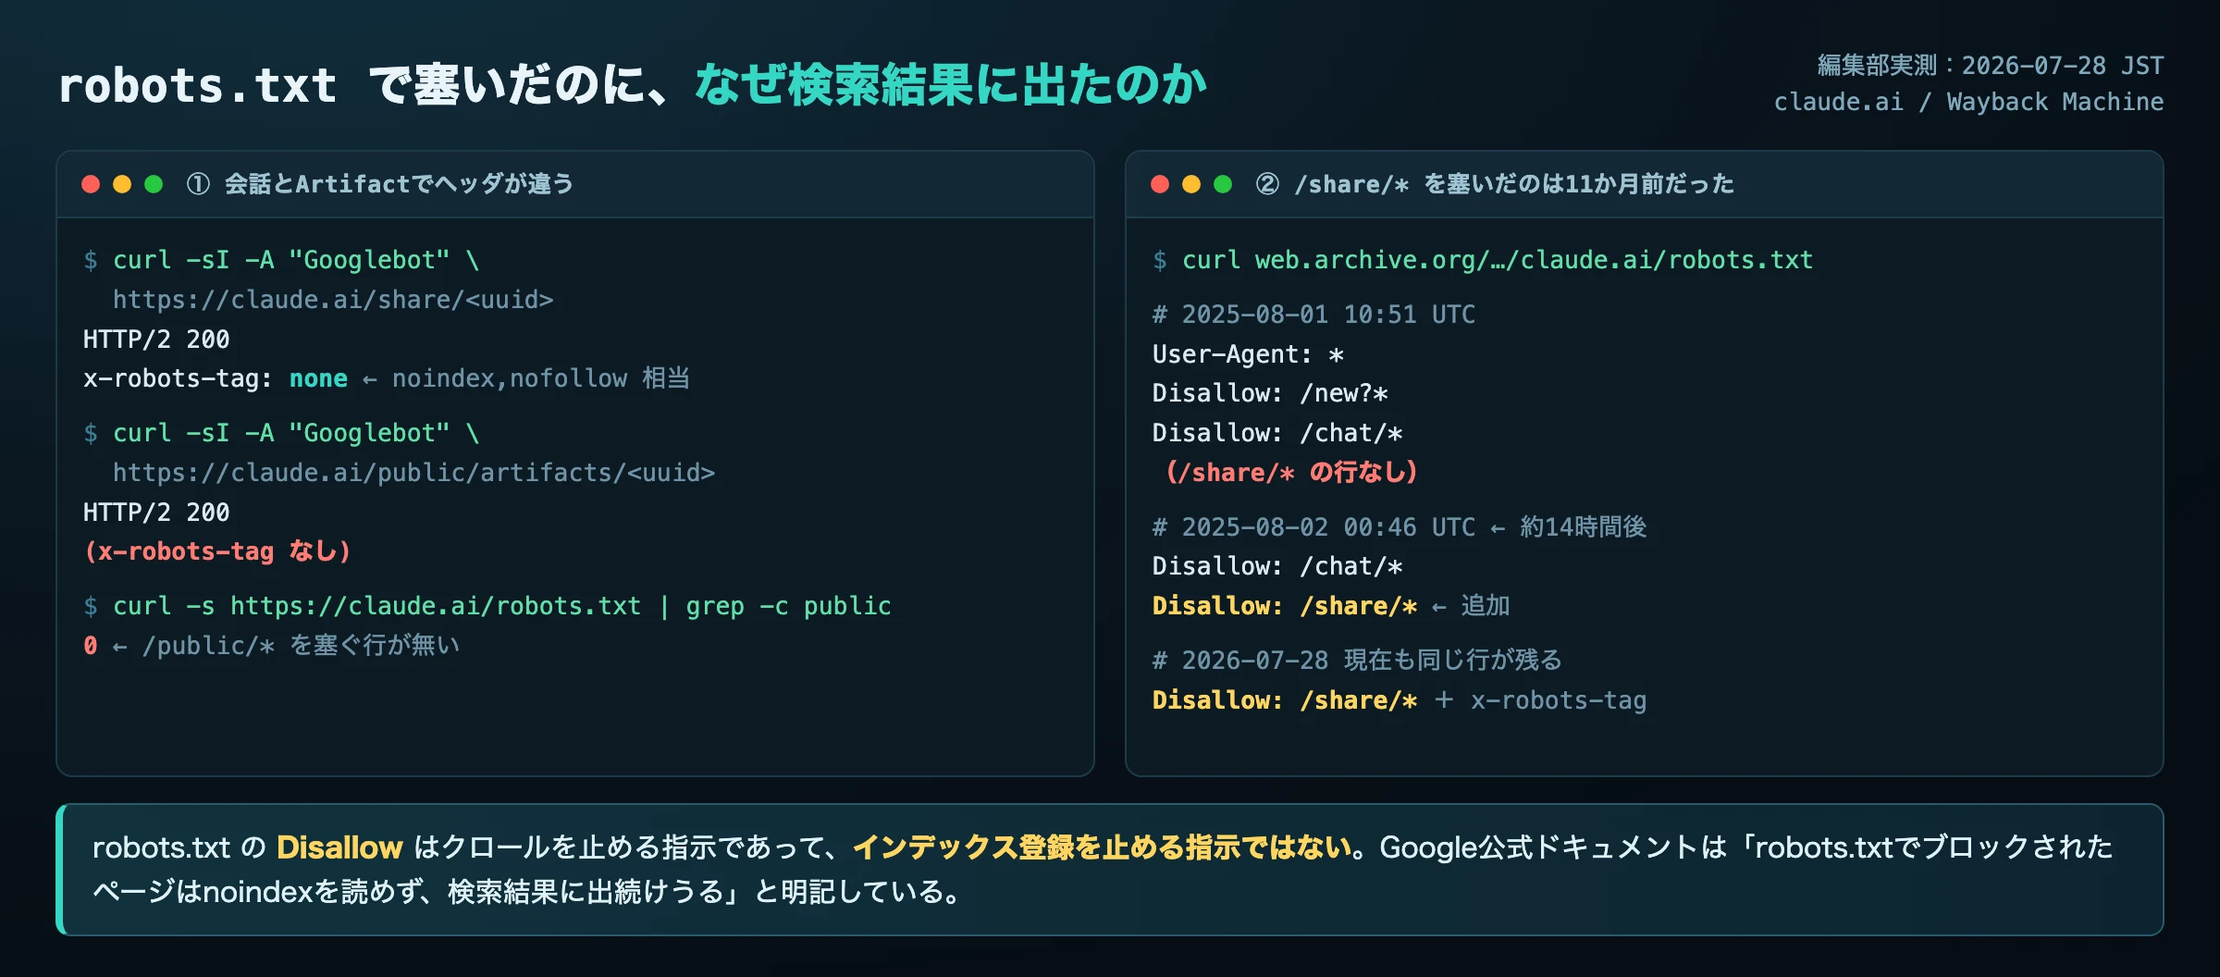Click the sentence 'ページはnoindexを読めず、検索結果に出続けうる'
This screenshot has height=977, width=2220.
[x=408, y=892]
